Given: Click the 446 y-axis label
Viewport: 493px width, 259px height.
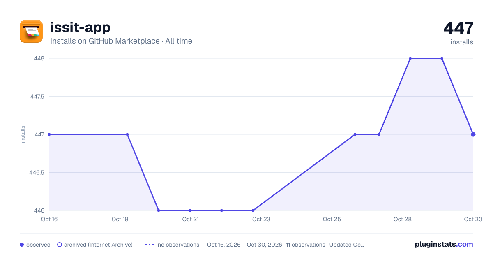Looking at the screenshot, I should pyautogui.click(x=39, y=210).
